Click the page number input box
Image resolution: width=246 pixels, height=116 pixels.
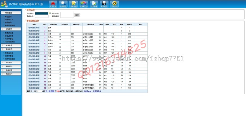39,91
